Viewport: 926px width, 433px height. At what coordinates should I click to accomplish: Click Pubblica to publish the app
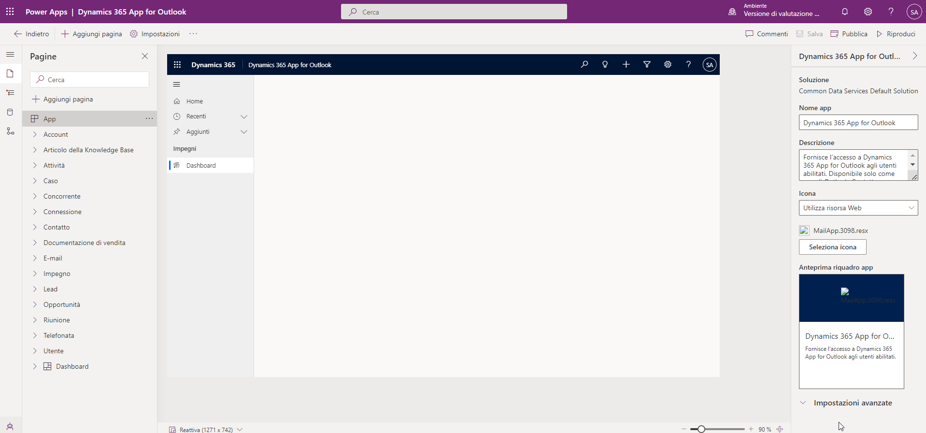[849, 34]
